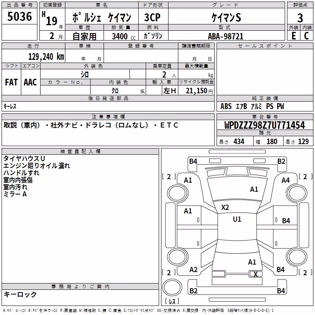Image resolution: width=315 pixels, height=315 pixels.
Task: Click the grade value ケイマンS
Action: click(226, 17)
